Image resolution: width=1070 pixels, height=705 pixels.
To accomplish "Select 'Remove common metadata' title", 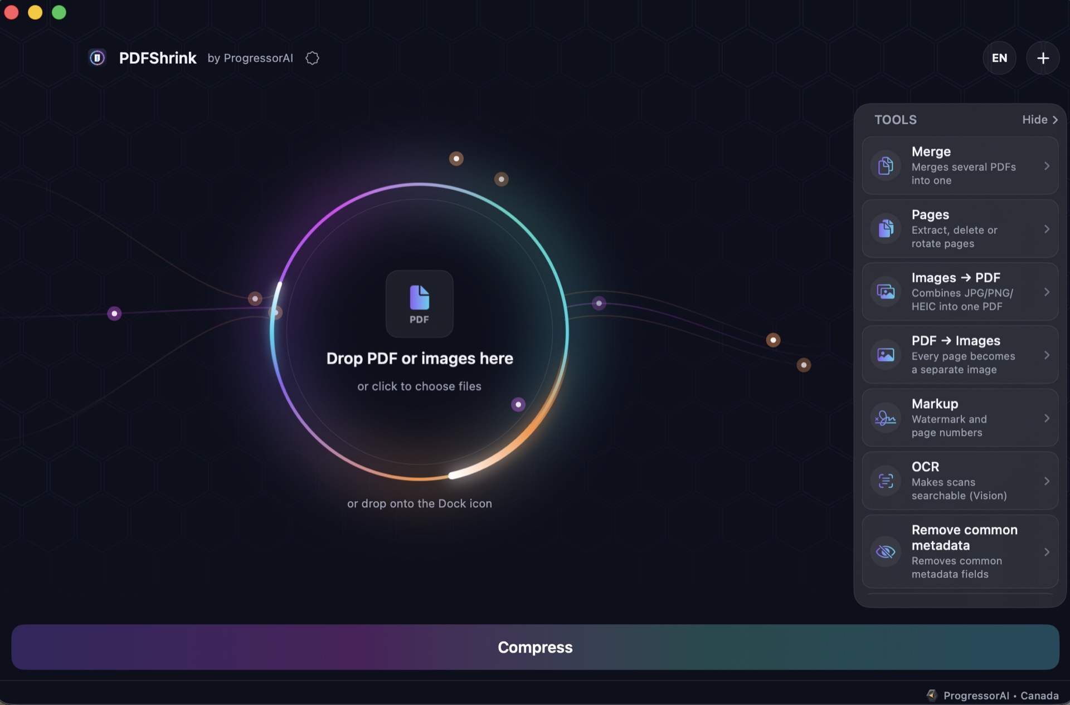I will click(964, 537).
